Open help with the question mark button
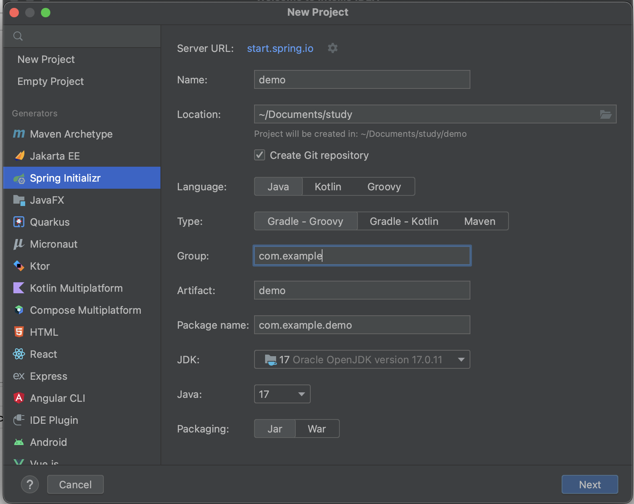The height and width of the screenshot is (504, 634). (x=30, y=484)
